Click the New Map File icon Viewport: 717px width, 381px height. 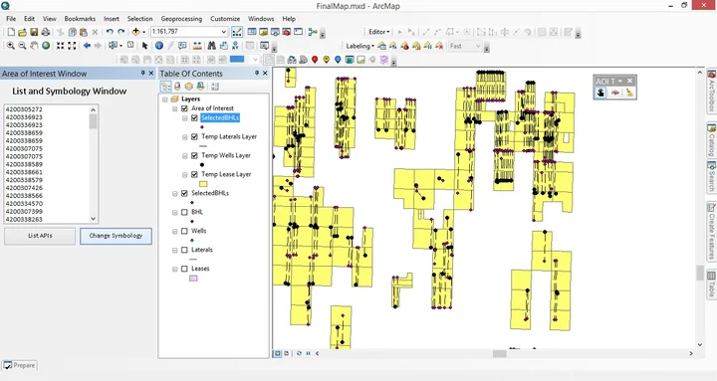(x=11, y=32)
